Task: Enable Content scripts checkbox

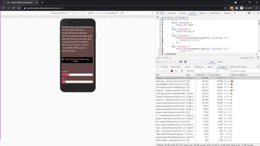Action: click(231, 71)
